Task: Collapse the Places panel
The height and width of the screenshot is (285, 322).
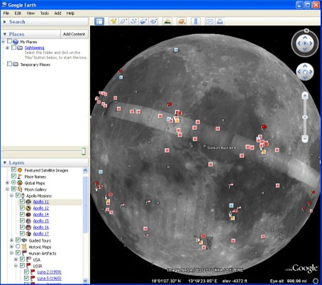Action: (5, 34)
